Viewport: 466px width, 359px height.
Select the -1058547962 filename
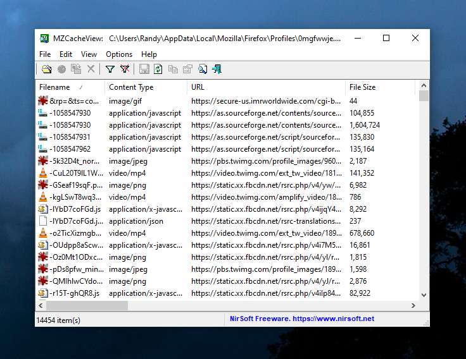pyautogui.click(x=70, y=149)
